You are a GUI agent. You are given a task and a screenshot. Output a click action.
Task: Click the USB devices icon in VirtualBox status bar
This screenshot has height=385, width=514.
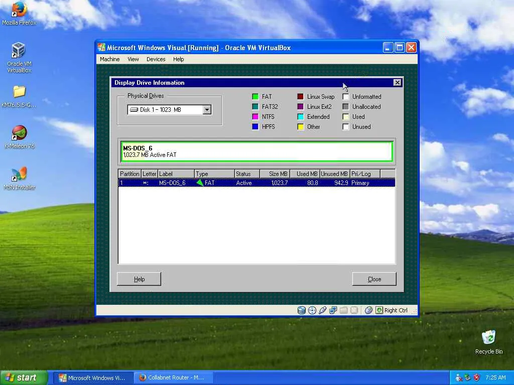click(323, 310)
